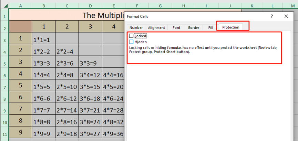298x141 pixels.
Task: Select cell containing 4*9=36
Action: tap(114, 132)
